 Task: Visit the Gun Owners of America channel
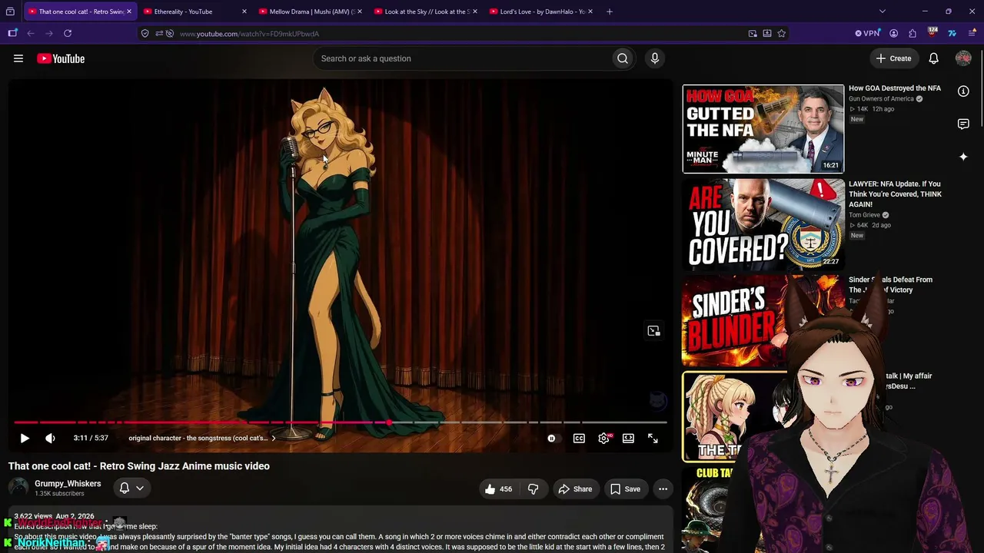[x=882, y=99]
